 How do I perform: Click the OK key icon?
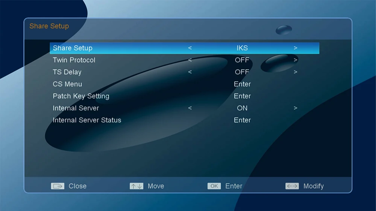coord(214,186)
